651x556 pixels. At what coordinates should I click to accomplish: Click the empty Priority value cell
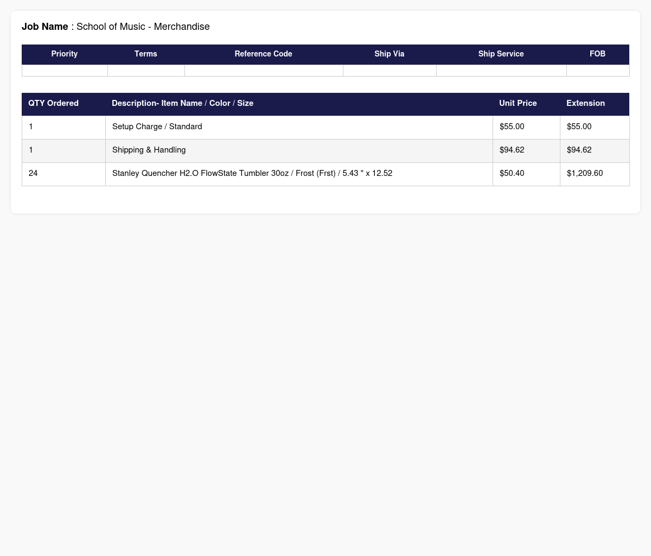click(x=65, y=71)
